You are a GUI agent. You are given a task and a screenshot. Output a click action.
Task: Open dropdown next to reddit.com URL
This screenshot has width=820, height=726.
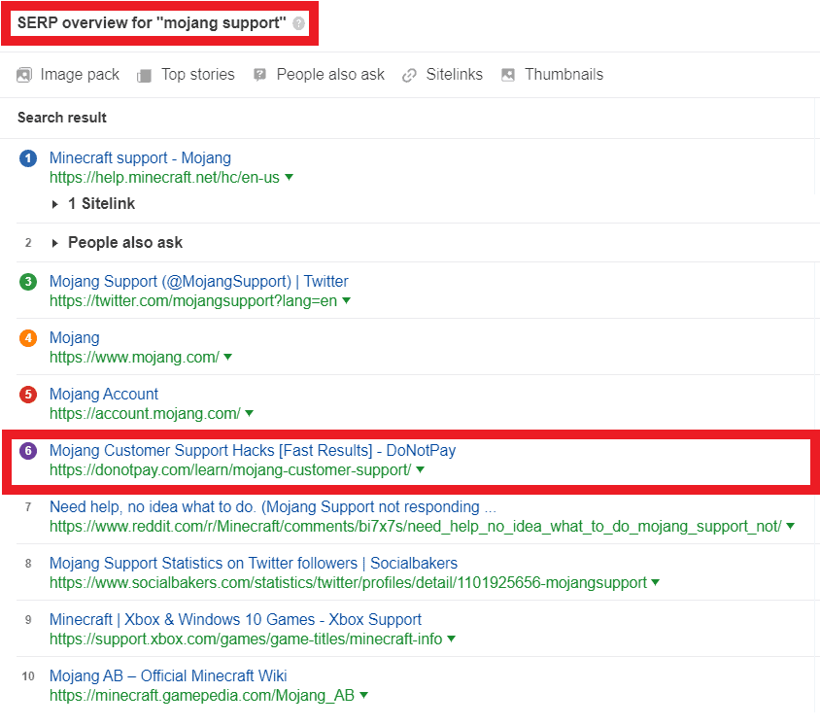(x=790, y=526)
